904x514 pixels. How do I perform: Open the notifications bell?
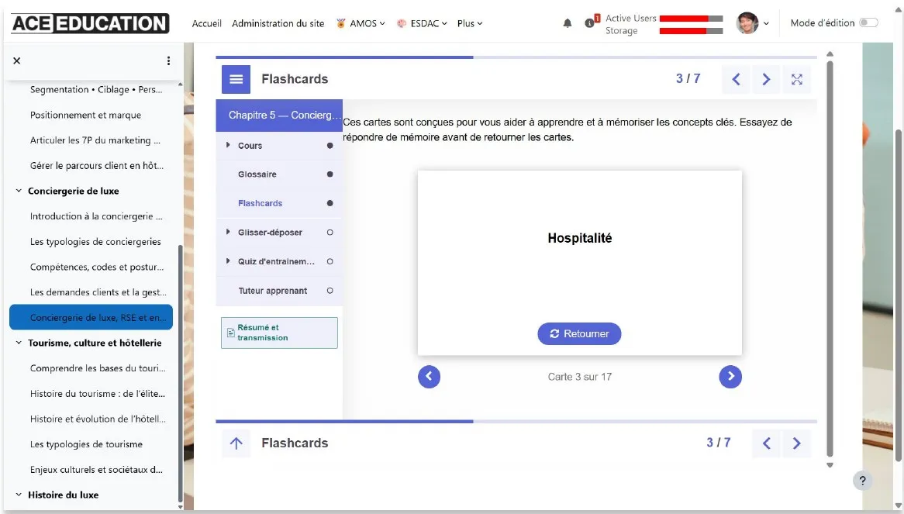click(x=568, y=23)
